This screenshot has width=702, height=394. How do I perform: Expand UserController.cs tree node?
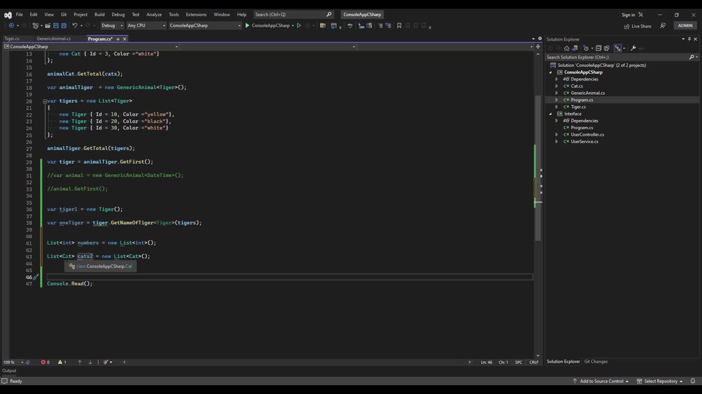click(x=557, y=135)
